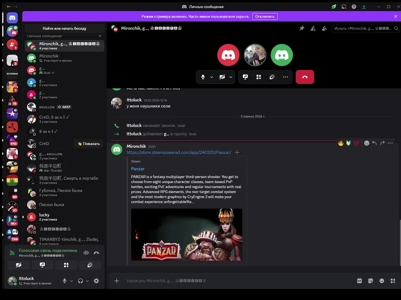Download update arrow in title bar
Image resolution: width=401 pixels, height=300 pixels.
364,7
